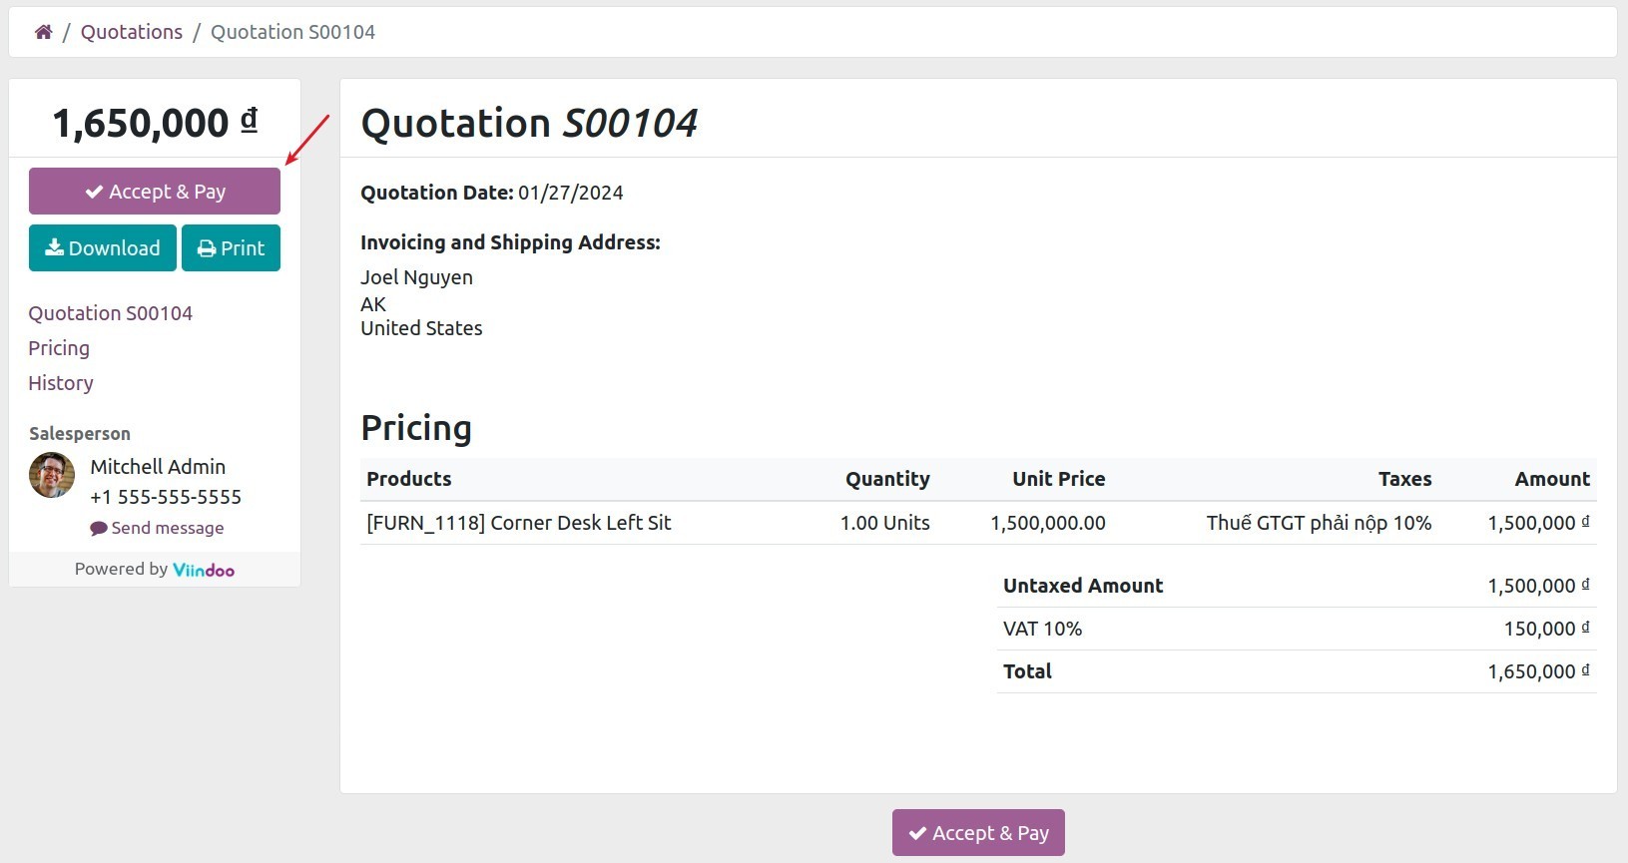Click total value 1,650,000 ₫ in table
Screen dimensions: 1628x863
point(1538,671)
